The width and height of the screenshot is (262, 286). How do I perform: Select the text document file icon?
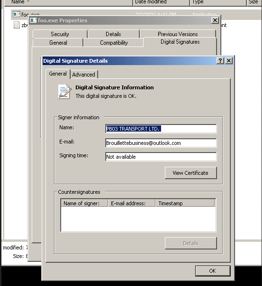pyautogui.click(x=17, y=25)
